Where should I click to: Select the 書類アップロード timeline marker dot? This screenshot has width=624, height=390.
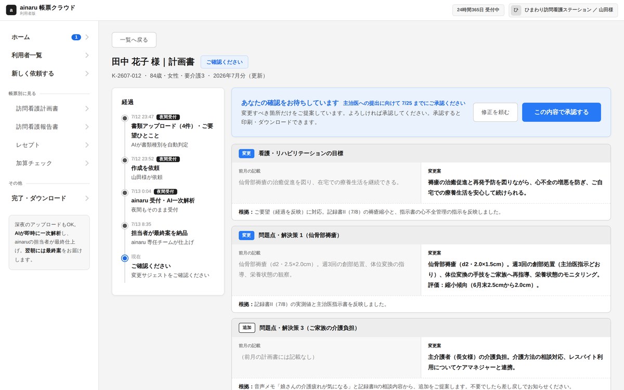tap(125, 118)
